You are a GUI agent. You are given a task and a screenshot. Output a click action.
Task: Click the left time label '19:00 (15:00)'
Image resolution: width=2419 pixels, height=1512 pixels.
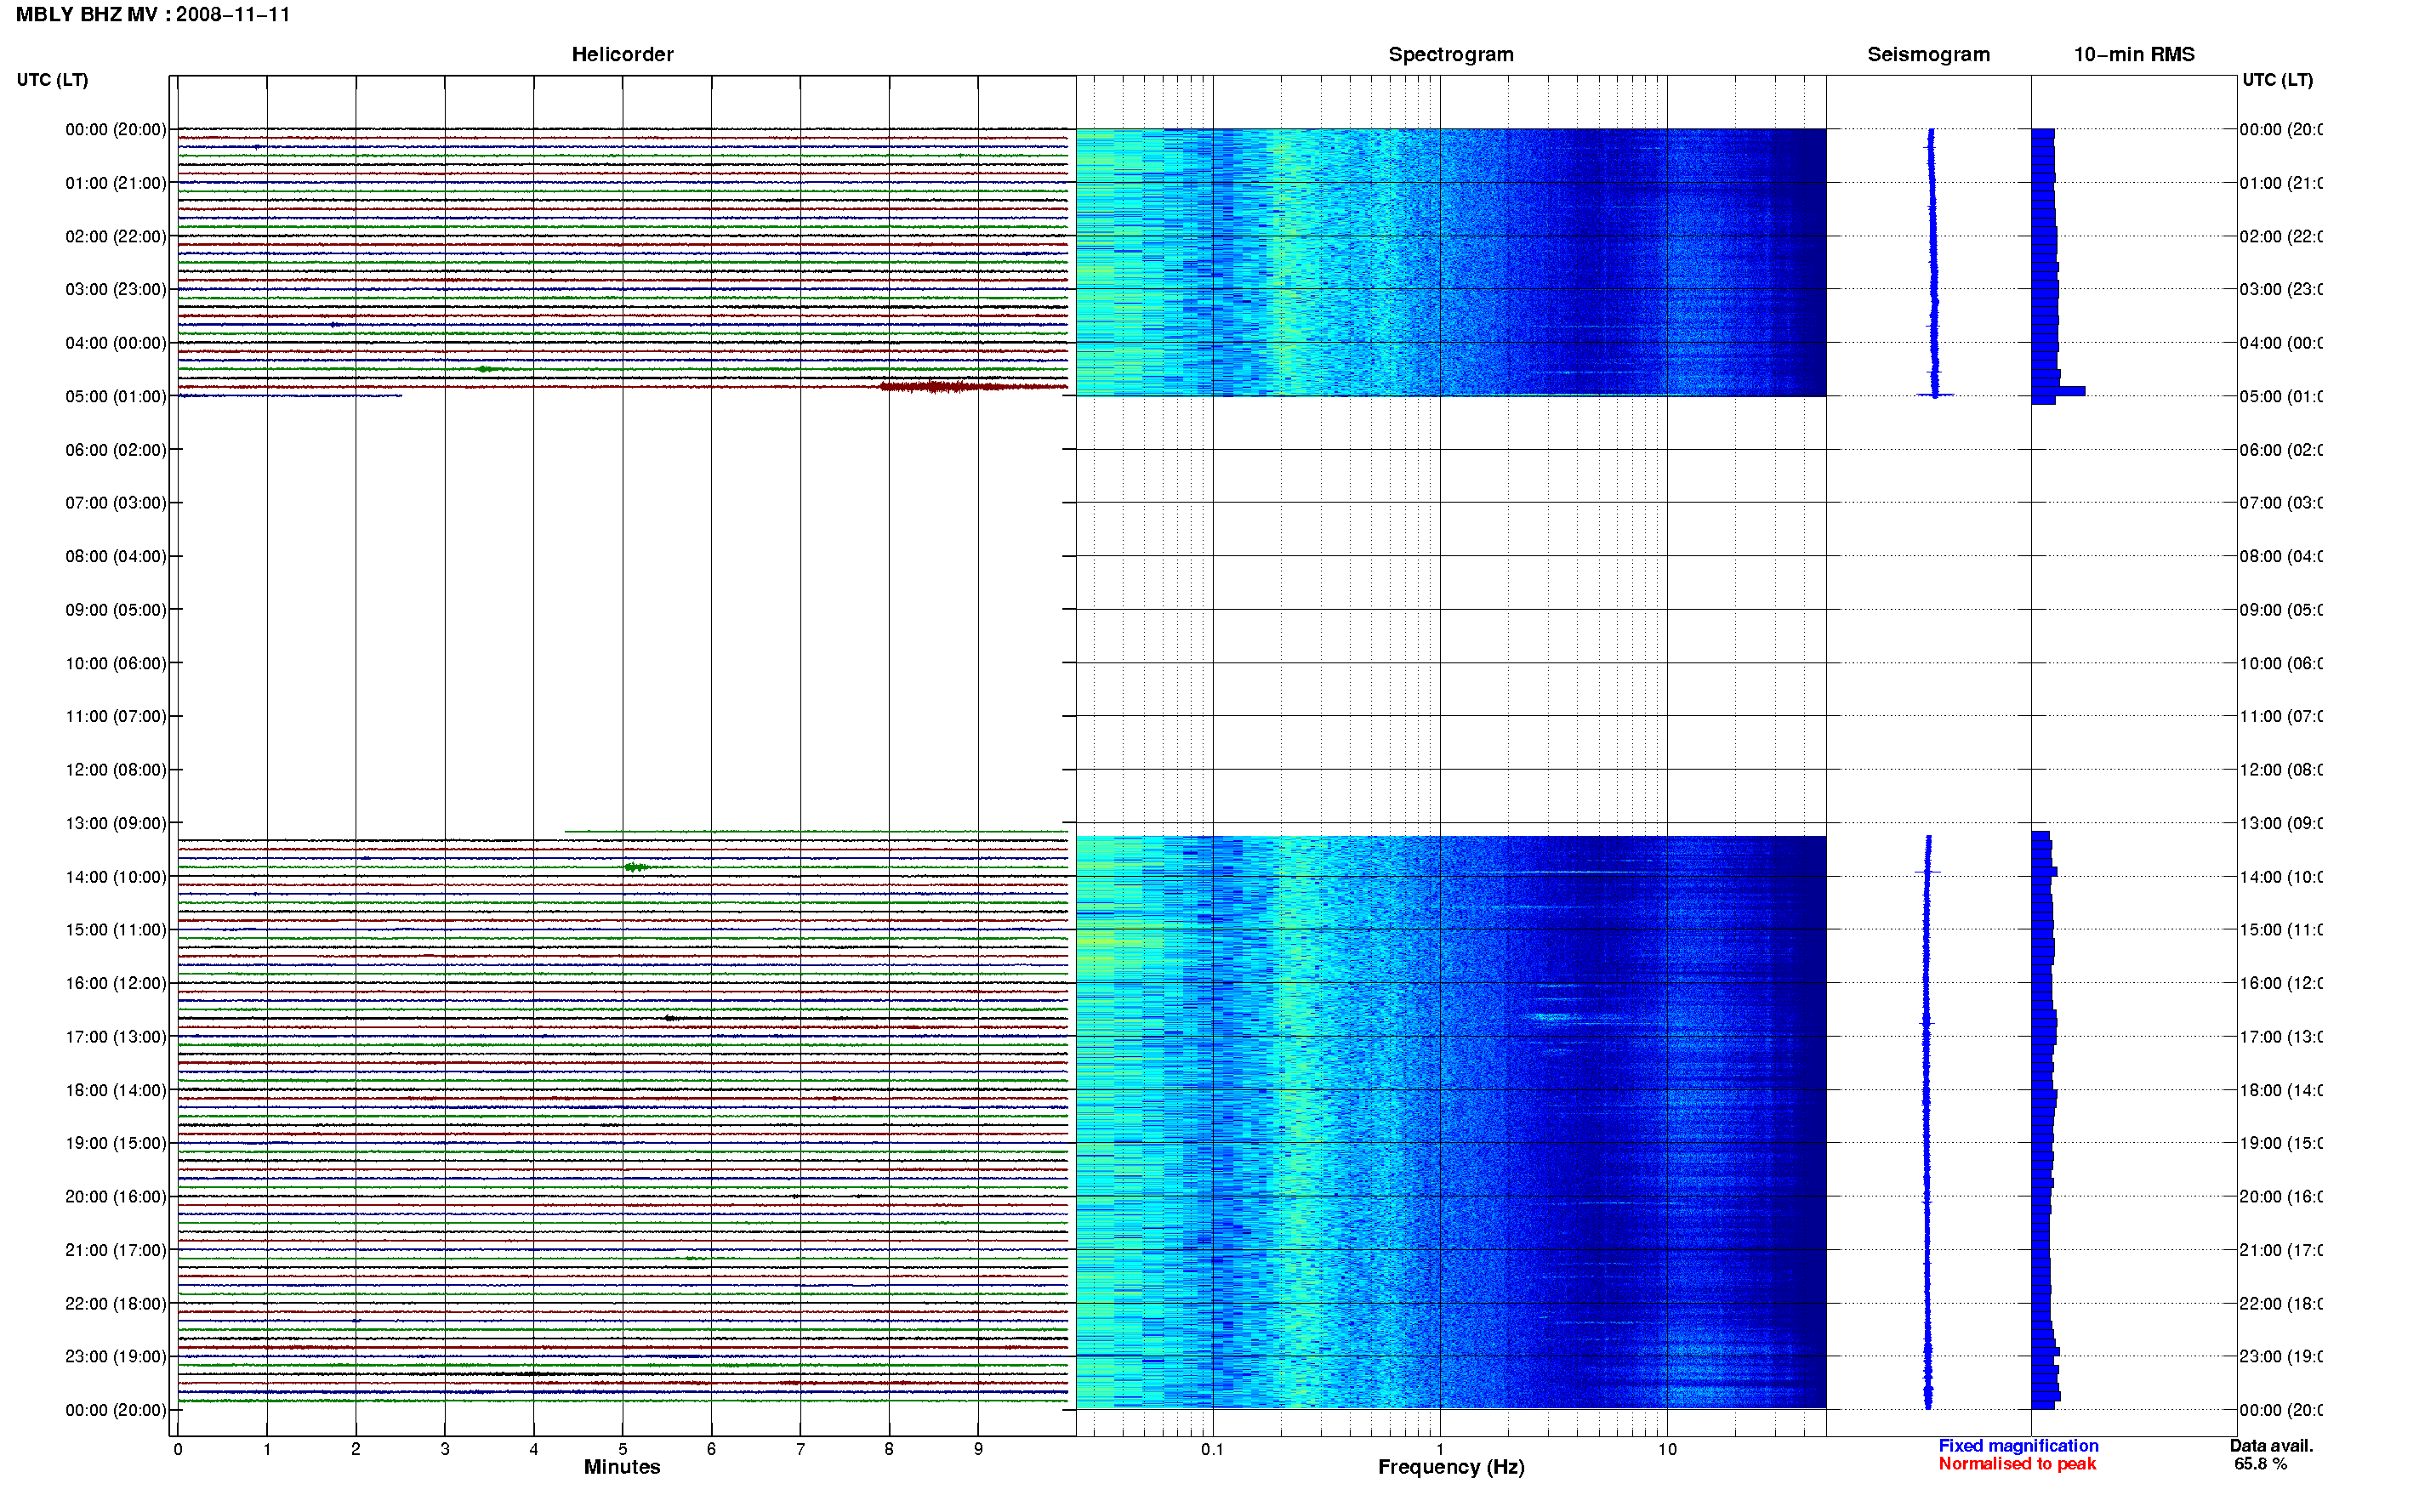116,1144
